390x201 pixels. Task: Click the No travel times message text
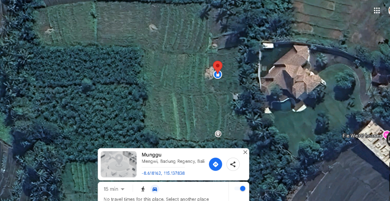[x=156, y=199]
